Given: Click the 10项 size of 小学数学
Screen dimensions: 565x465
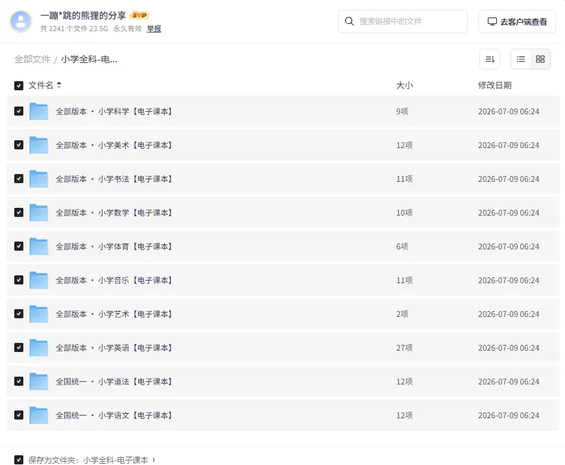Looking at the screenshot, I should click(x=404, y=212).
